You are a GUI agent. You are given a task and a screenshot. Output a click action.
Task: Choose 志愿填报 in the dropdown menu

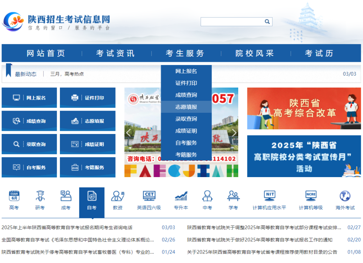tap(186, 107)
